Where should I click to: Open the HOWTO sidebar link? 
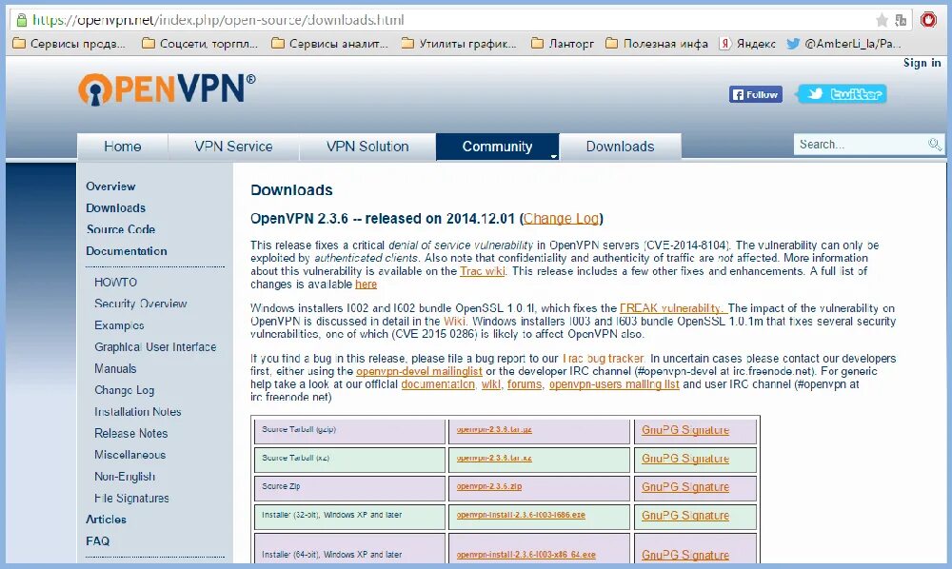pyautogui.click(x=116, y=282)
